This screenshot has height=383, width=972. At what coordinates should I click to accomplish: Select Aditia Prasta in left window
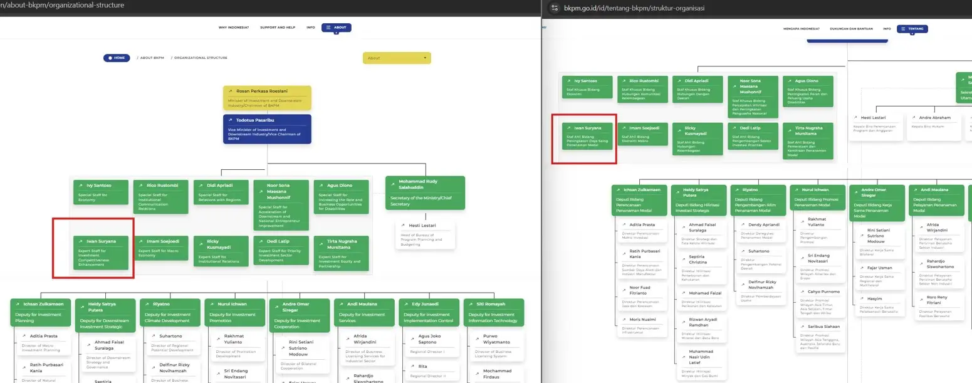point(43,343)
